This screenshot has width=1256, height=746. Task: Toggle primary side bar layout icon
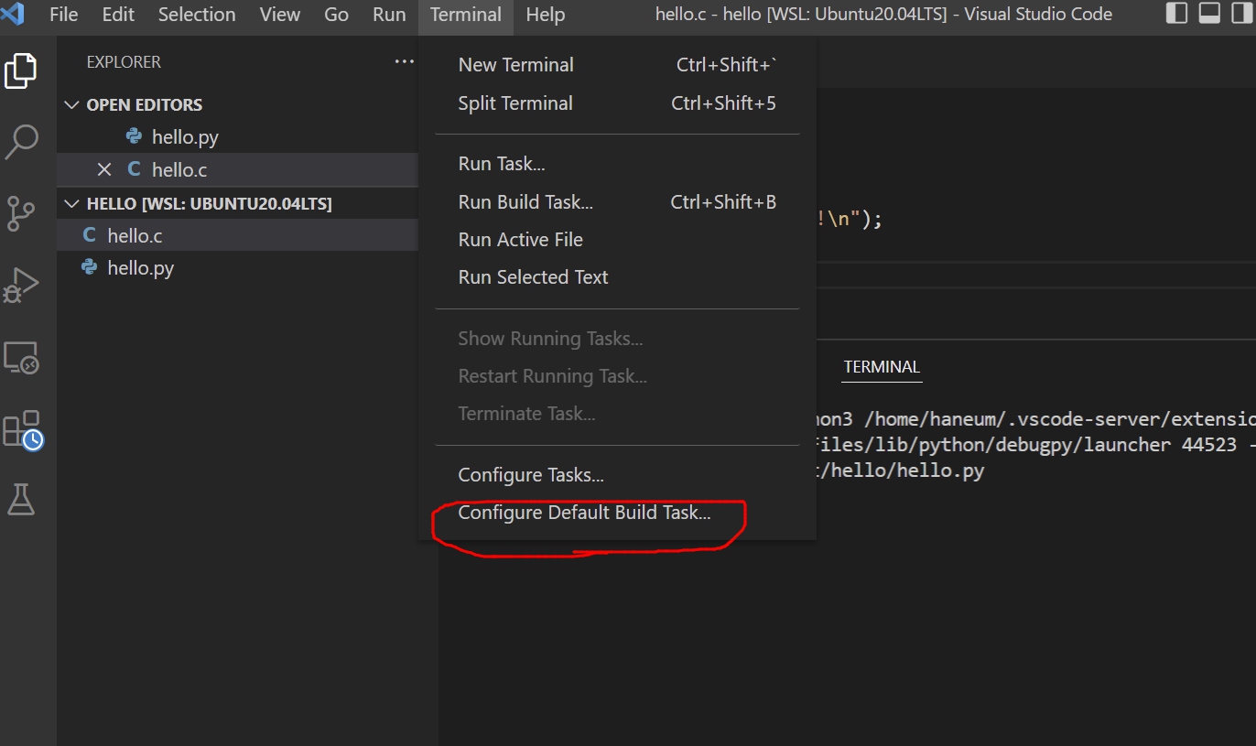(x=1177, y=14)
